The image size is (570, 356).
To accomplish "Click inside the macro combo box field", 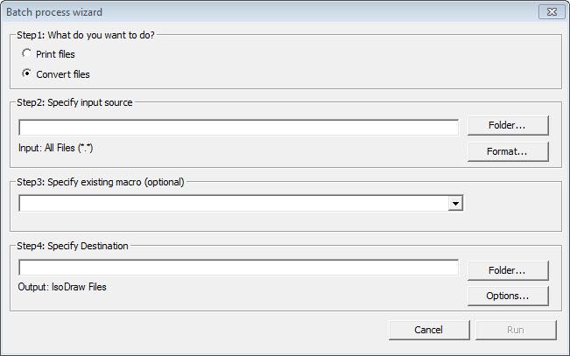I will click(233, 204).
